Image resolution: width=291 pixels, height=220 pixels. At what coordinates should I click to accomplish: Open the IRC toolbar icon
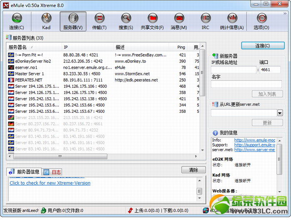[206, 18]
